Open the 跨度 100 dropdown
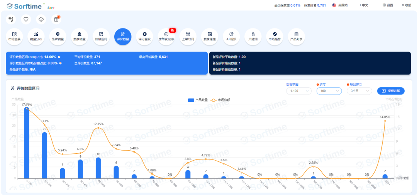The width and height of the screenshot is (417, 196). click(x=329, y=91)
